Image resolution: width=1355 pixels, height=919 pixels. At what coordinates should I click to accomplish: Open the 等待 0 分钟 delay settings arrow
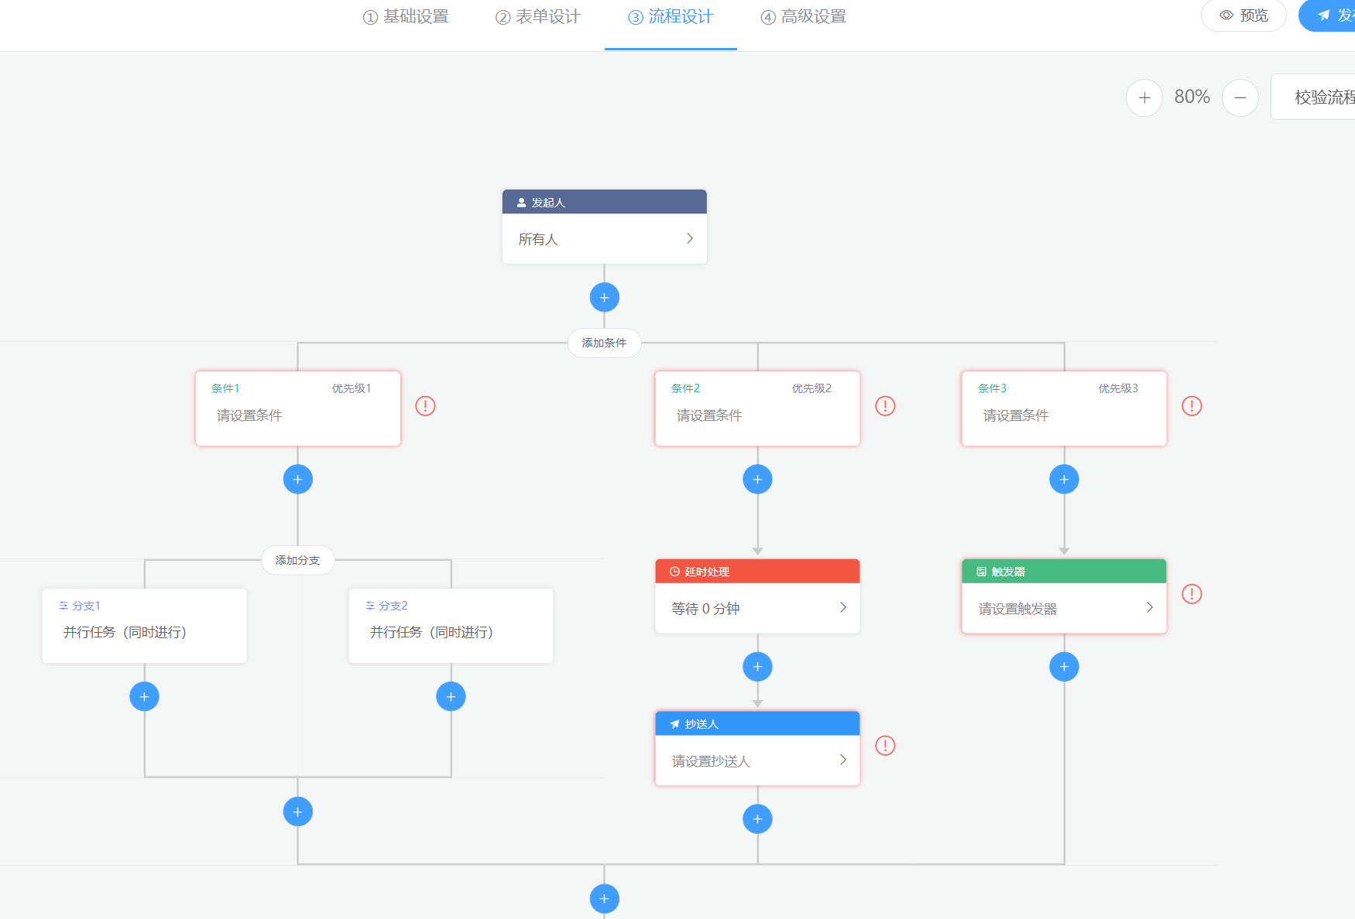pos(842,608)
